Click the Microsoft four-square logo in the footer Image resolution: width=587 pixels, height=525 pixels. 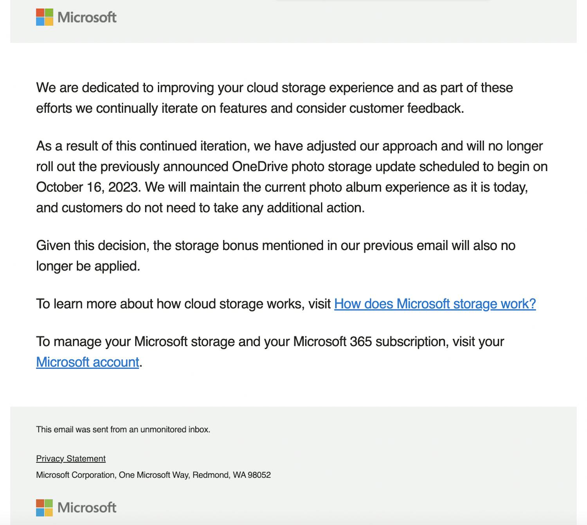45,507
